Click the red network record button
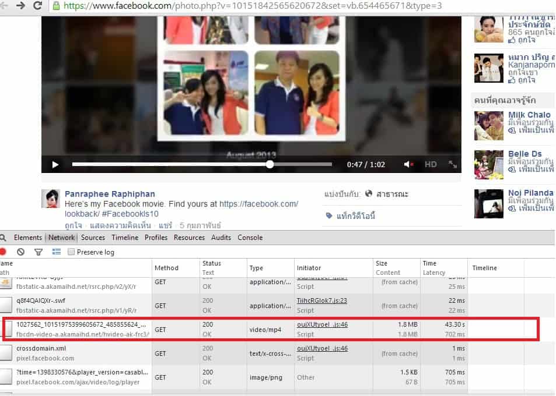Viewport: 556px width, 396px height. tap(3, 252)
